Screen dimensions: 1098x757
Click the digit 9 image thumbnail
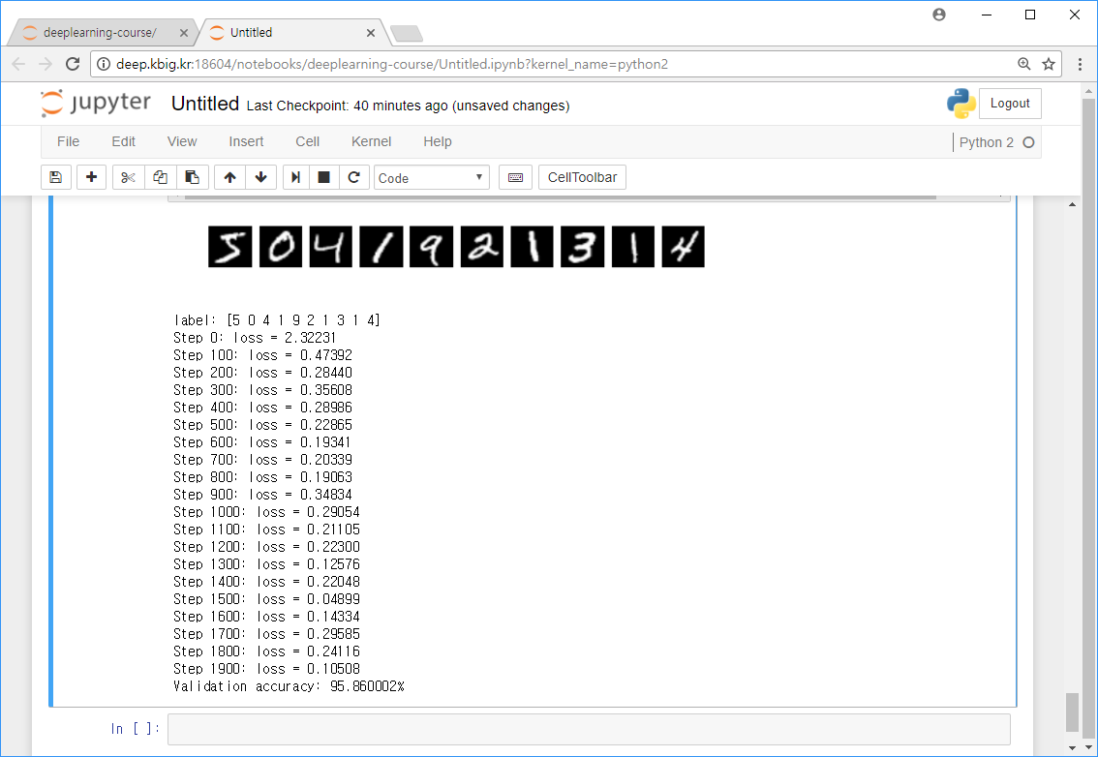432,247
